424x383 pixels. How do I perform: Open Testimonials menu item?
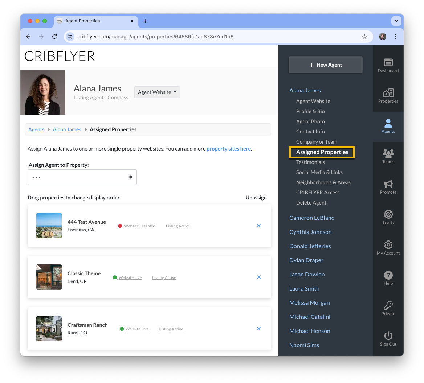click(310, 162)
